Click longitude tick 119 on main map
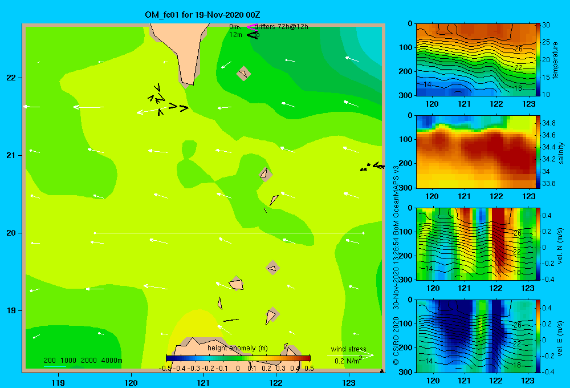The width and height of the screenshot is (570, 388). tap(59, 382)
